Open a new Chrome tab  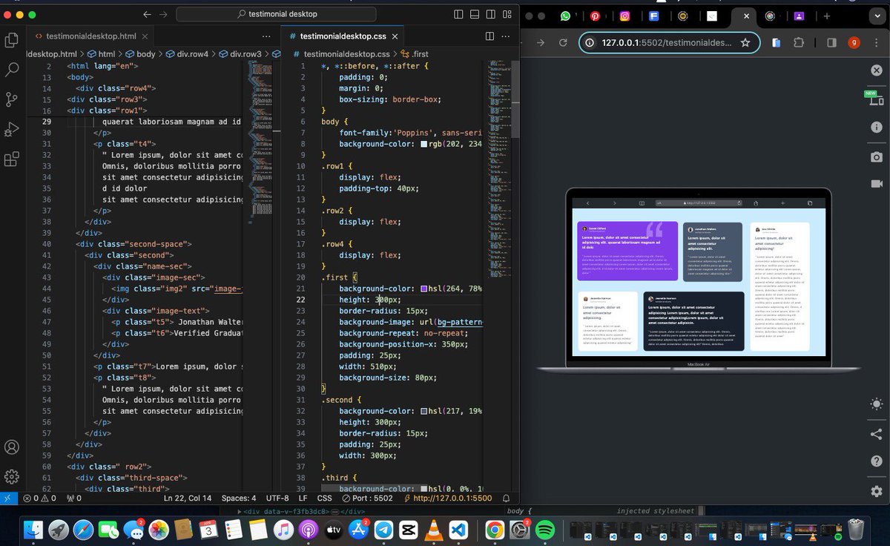(x=827, y=16)
